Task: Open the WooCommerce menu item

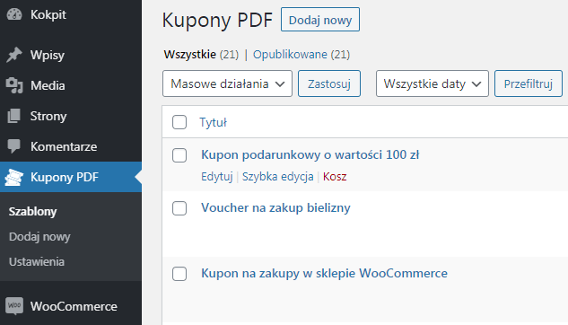Action: click(71, 306)
